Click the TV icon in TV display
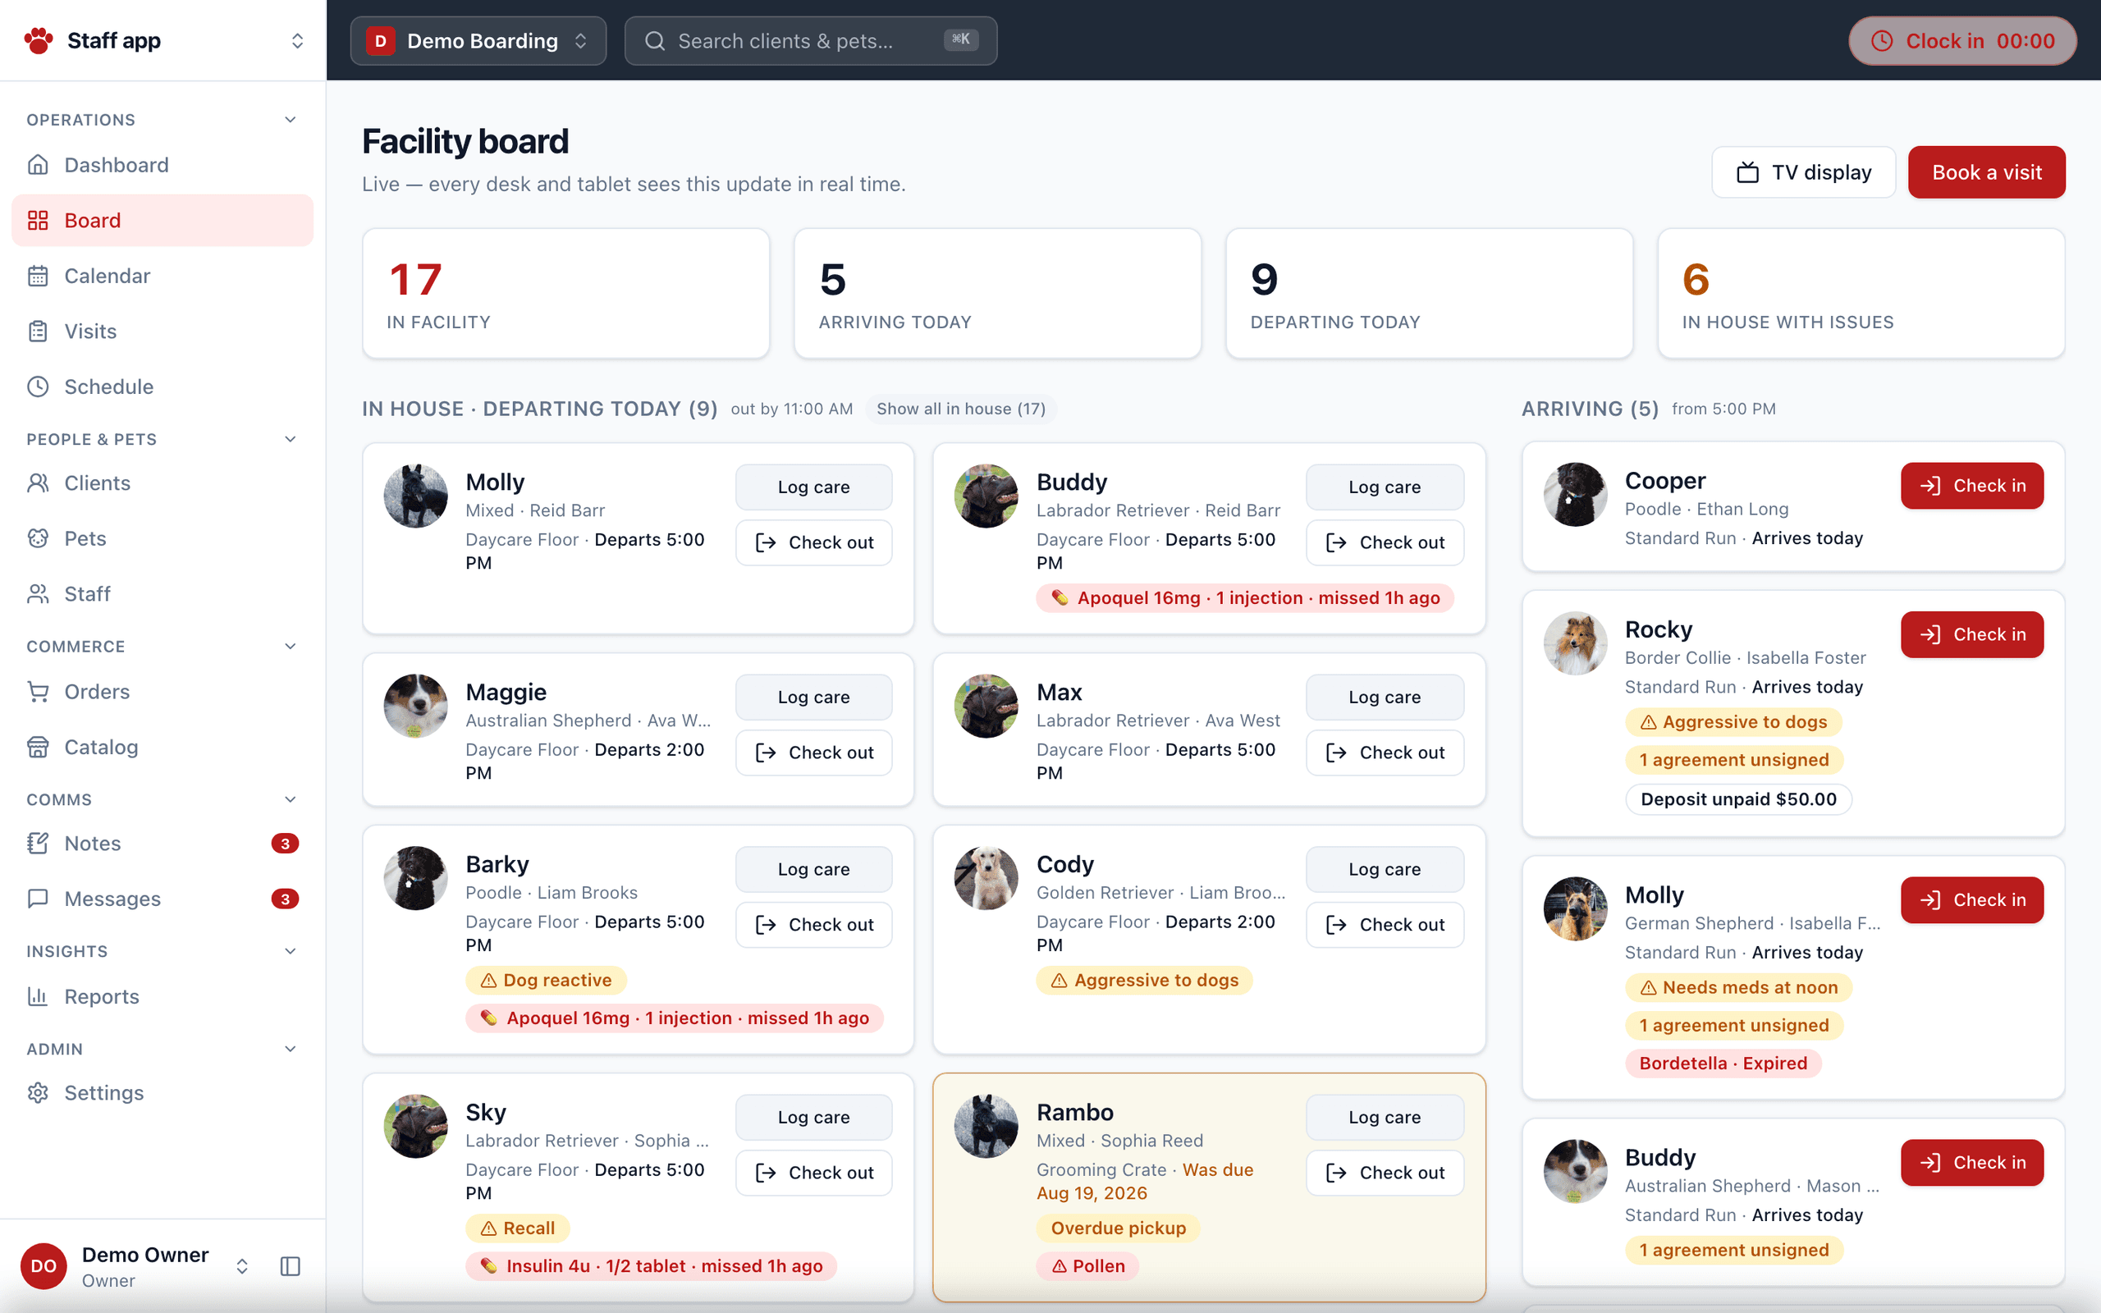 pos(1747,173)
